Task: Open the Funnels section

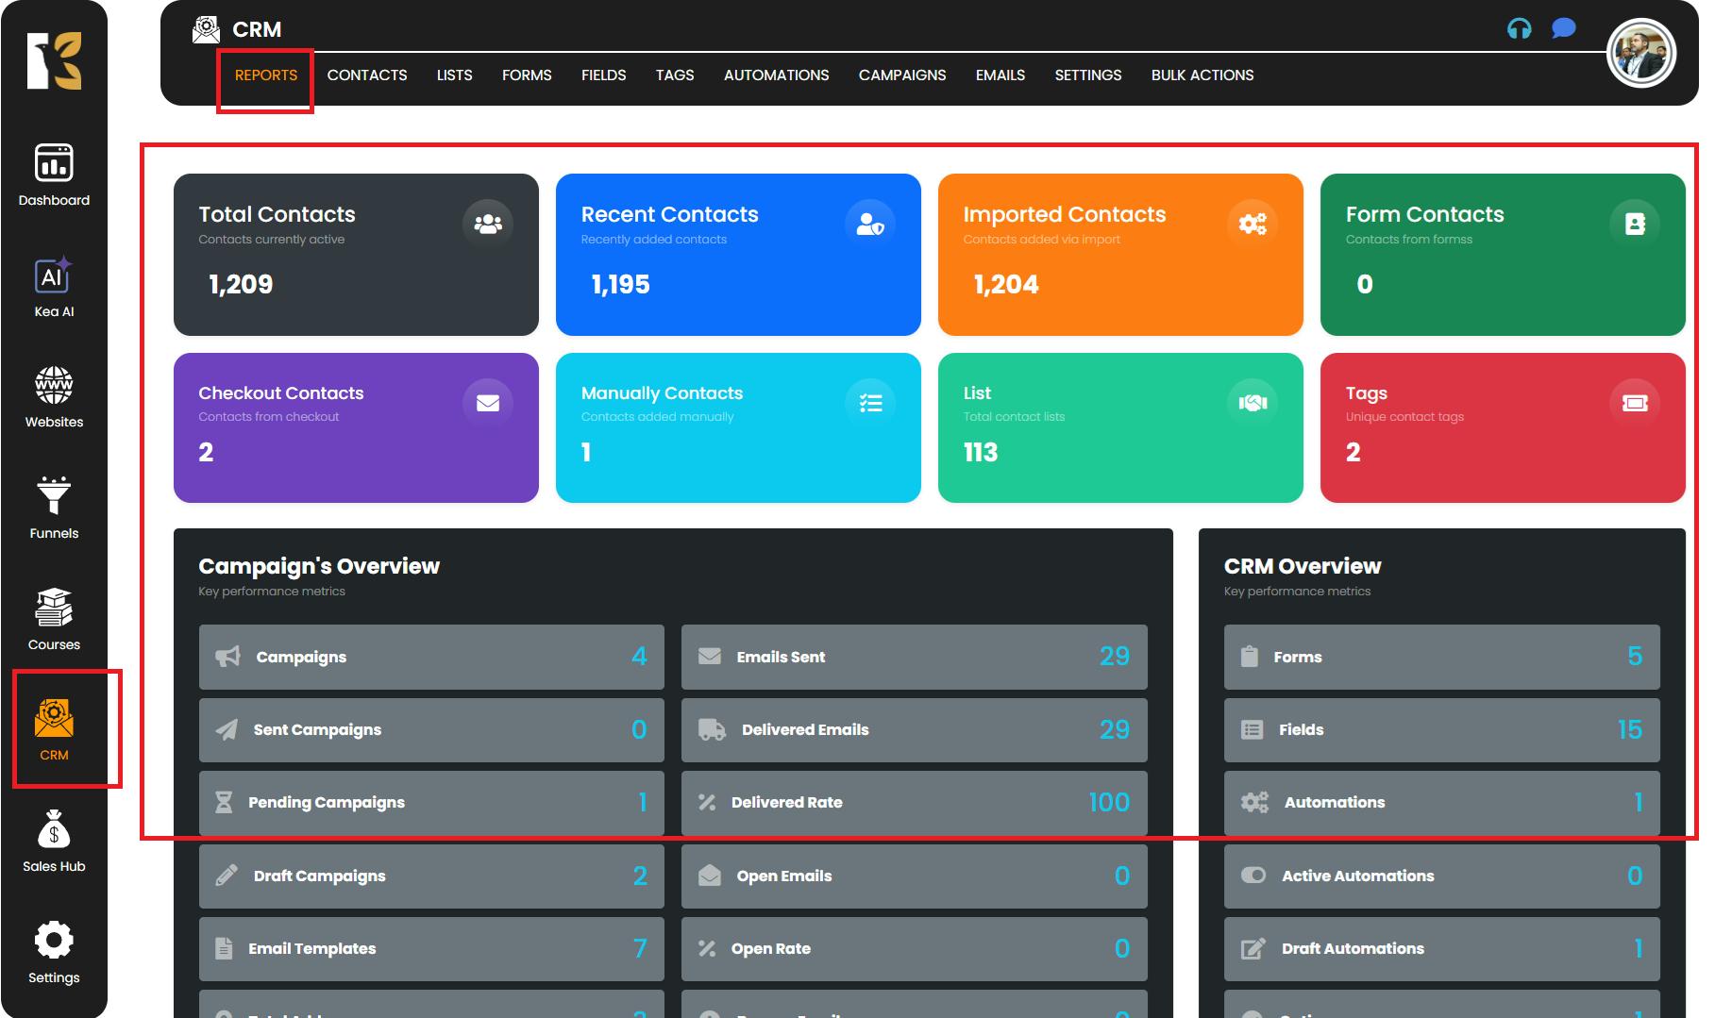Action: coord(54,508)
